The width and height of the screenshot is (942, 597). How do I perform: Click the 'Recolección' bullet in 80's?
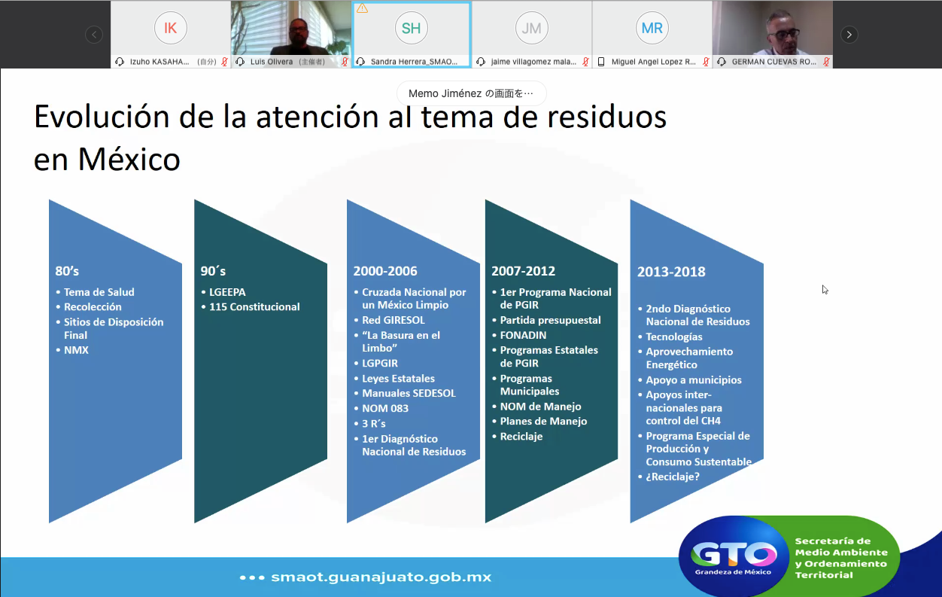click(93, 307)
